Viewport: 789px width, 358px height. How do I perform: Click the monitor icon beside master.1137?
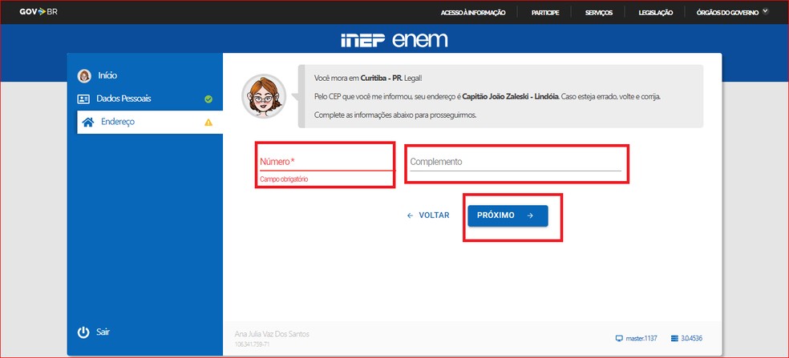[x=620, y=339]
